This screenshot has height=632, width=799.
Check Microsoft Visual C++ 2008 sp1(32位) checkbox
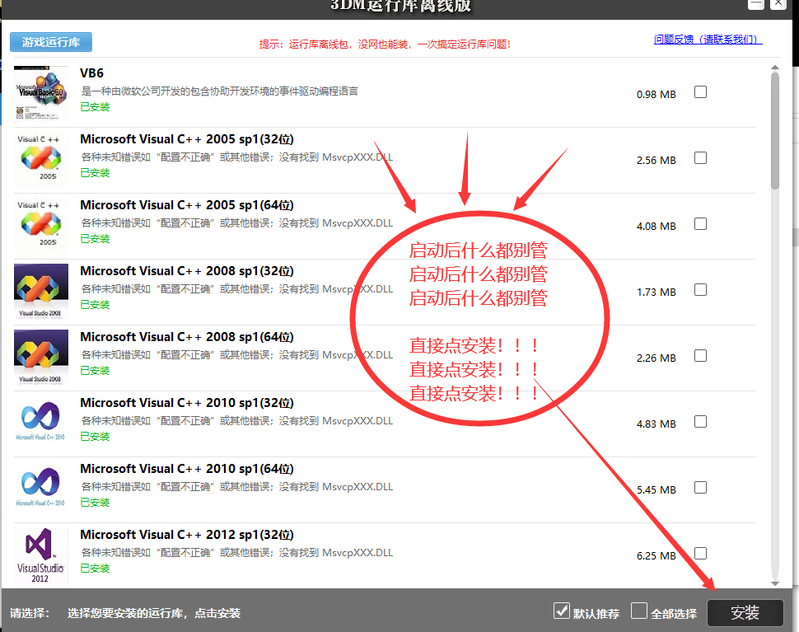700,289
